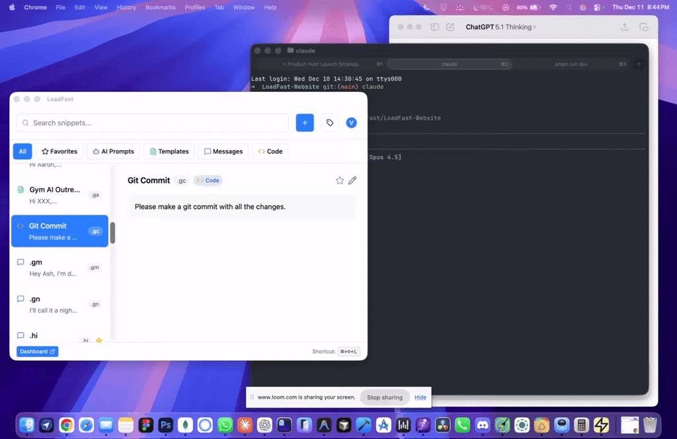Toggle ChatGPT sidebar panel icon
This screenshot has height=439, width=677.
click(434, 27)
